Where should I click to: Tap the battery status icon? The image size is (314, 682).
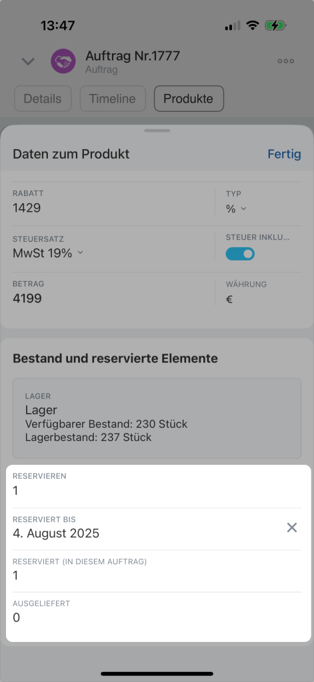point(275,26)
